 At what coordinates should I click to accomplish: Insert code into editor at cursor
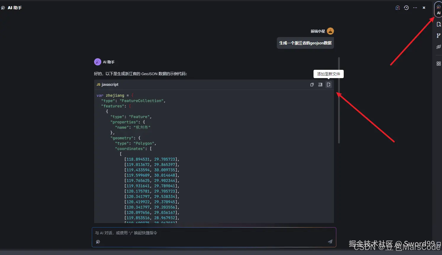pos(320,85)
